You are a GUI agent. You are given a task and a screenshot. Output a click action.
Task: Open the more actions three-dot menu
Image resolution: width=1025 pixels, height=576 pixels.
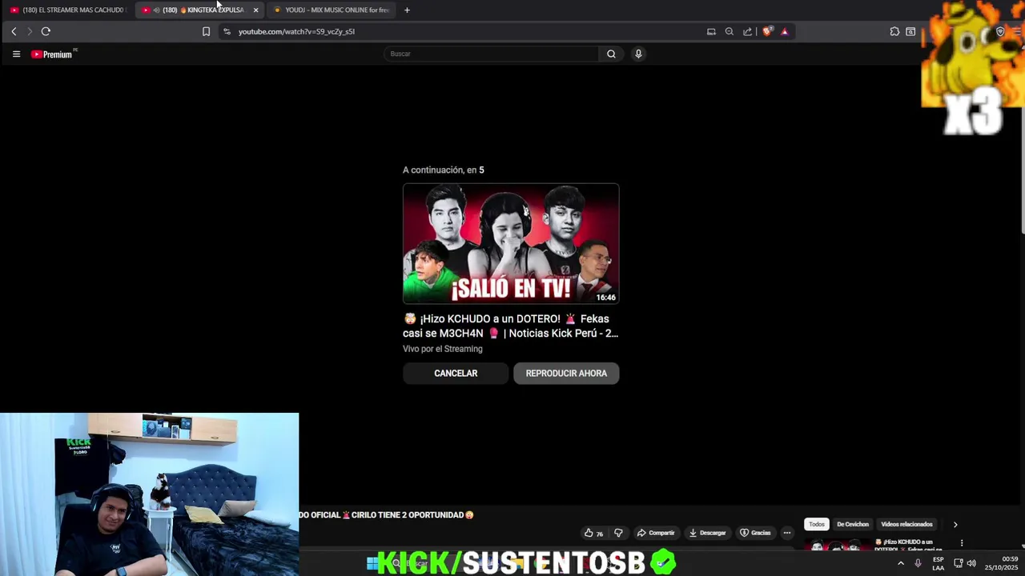pyautogui.click(x=787, y=533)
